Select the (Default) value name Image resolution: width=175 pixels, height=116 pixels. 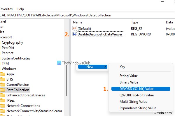84,29
